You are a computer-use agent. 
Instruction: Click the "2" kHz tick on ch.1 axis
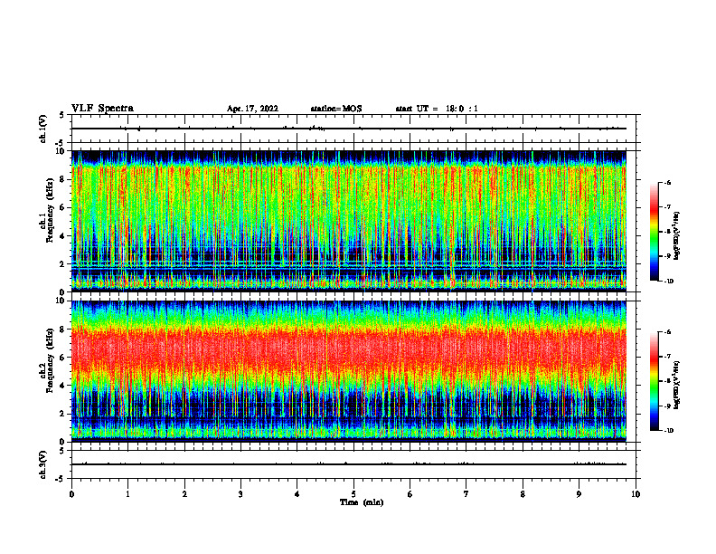pos(63,263)
